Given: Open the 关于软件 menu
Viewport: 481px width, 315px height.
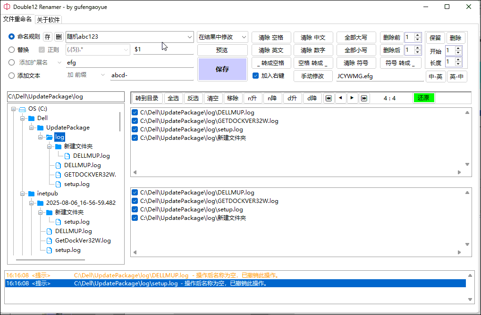Looking at the screenshot, I should tap(49, 19).
